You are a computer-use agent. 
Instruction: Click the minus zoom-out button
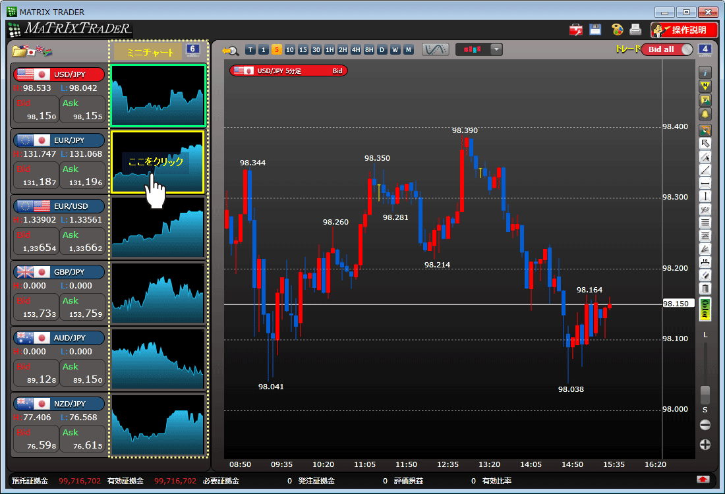(x=705, y=424)
